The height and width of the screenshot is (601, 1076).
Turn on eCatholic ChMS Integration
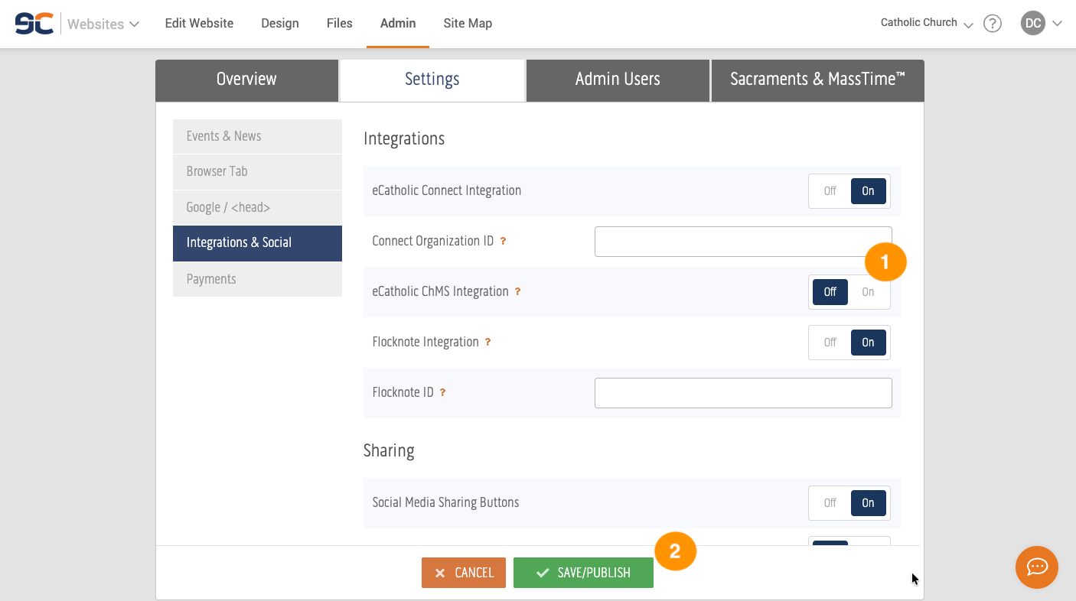868,292
